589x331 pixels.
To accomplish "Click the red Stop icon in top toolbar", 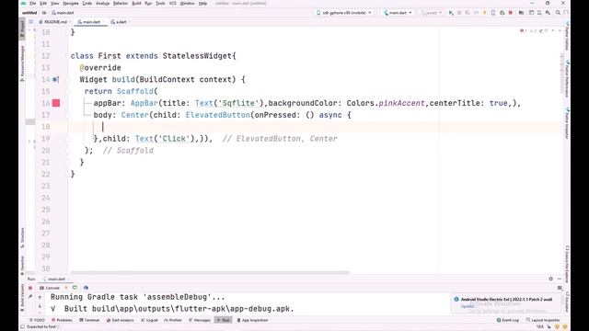I will pos(511,13).
